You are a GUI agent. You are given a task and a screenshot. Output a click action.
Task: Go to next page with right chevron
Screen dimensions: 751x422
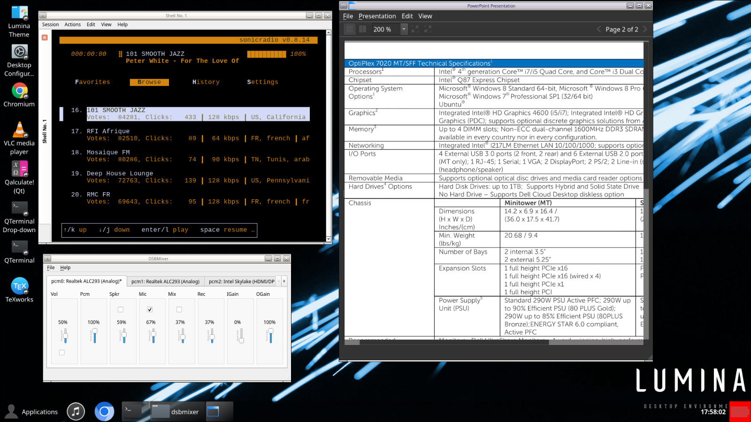pos(645,29)
